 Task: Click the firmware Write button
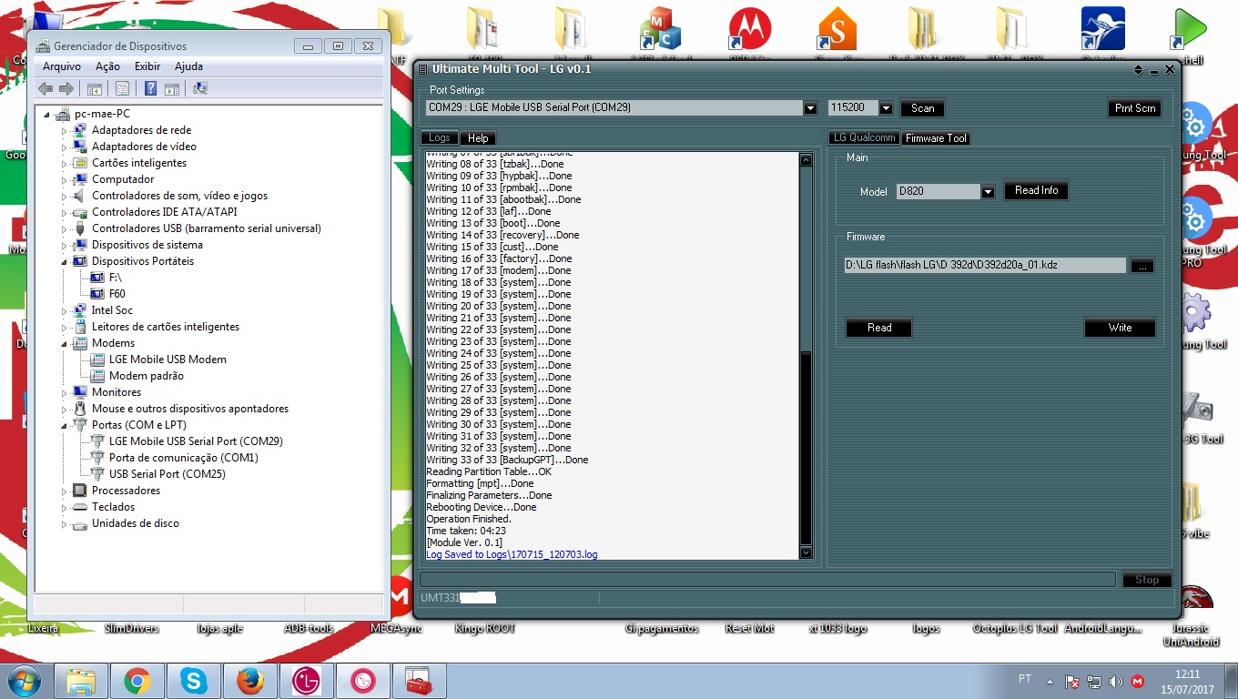tap(1120, 328)
